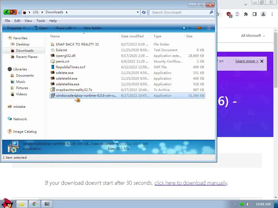Click the Search Downloads input field
Image resolution: width=278 pixels, height=208 pixels.
tap(179, 12)
